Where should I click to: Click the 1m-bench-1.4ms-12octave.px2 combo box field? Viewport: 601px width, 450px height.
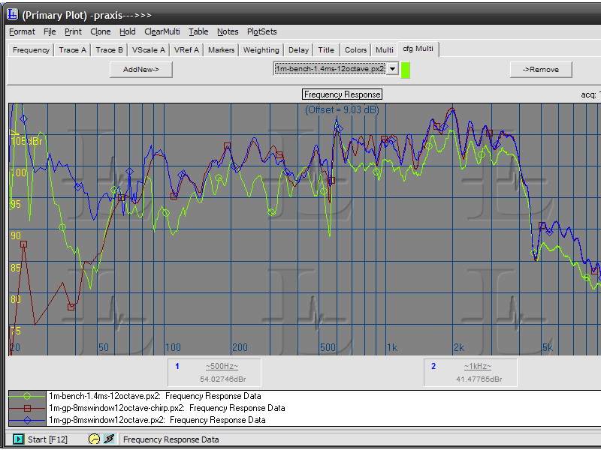point(330,69)
